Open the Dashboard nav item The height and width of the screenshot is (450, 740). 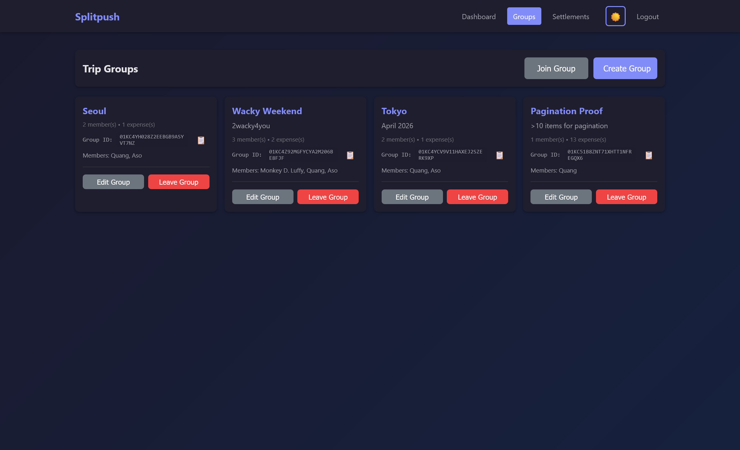(x=478, y=17)
